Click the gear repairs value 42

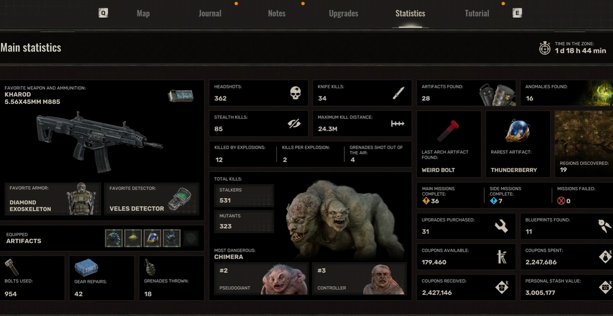[x=79, y=294]
